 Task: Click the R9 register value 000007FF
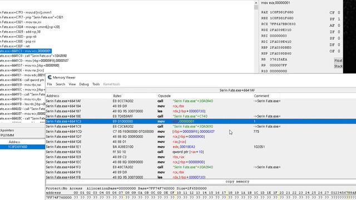coord(278,66)
